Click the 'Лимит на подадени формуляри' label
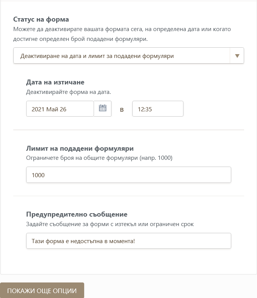 coord(80,148)
